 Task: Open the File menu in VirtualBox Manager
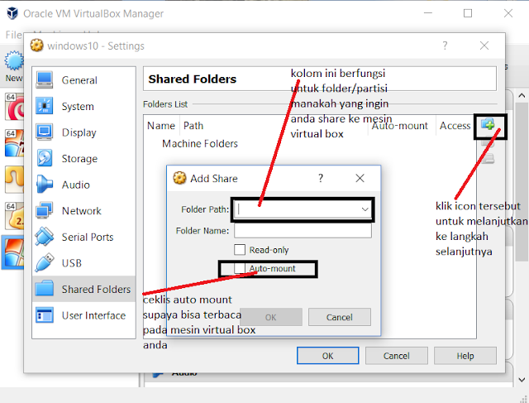tap(13, 35)
